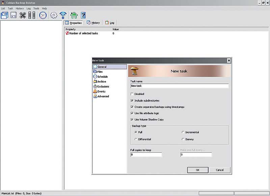Click OK in New task dialog
The width and height of the screenshot is (270, 196).
coord(198,170)
